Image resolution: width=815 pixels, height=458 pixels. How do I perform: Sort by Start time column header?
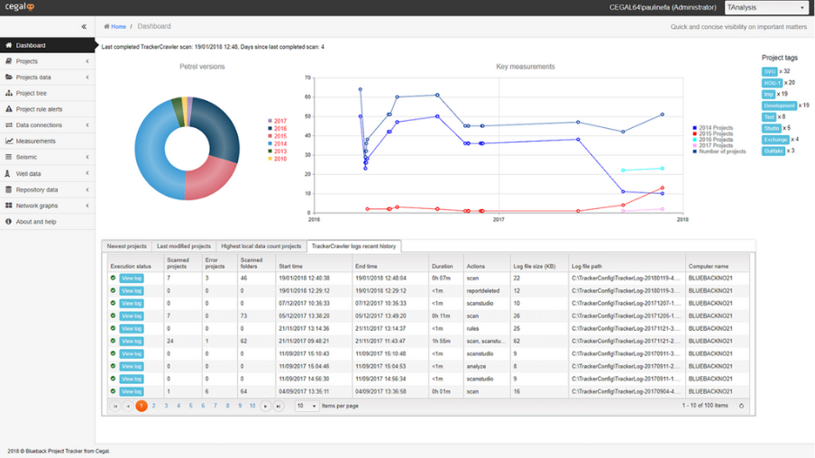coord(290,266)
